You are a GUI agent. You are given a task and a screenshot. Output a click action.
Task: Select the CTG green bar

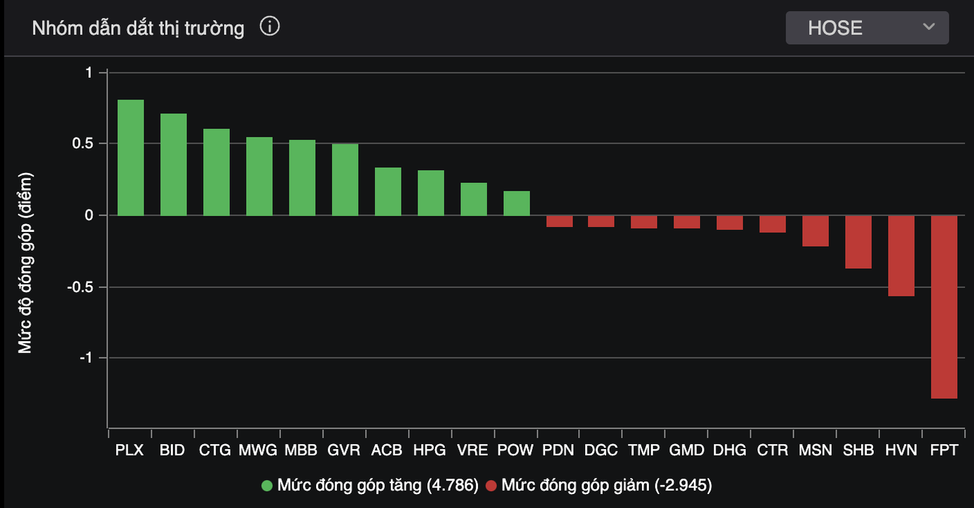tap(217, 172)
